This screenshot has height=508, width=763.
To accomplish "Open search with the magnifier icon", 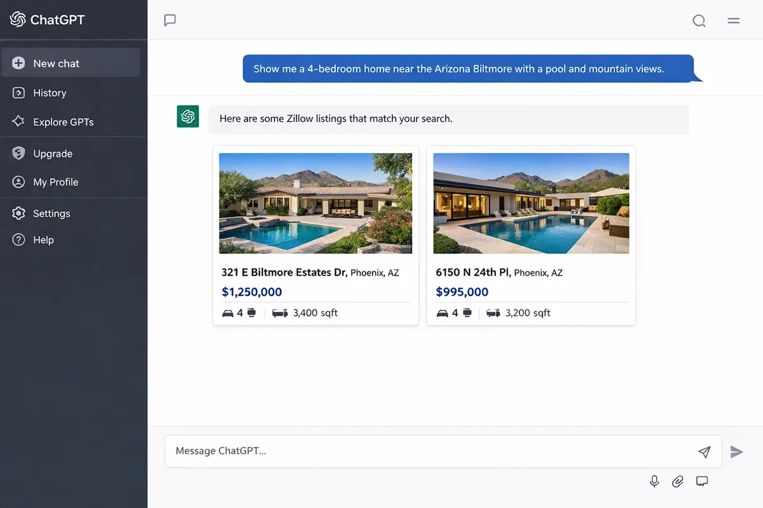I will point(699,20).
